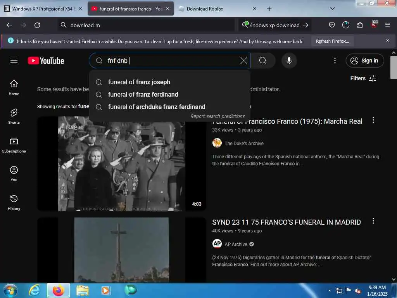
Task: Open the uBlock extension icon showing 66
Action: pos(374,24)
